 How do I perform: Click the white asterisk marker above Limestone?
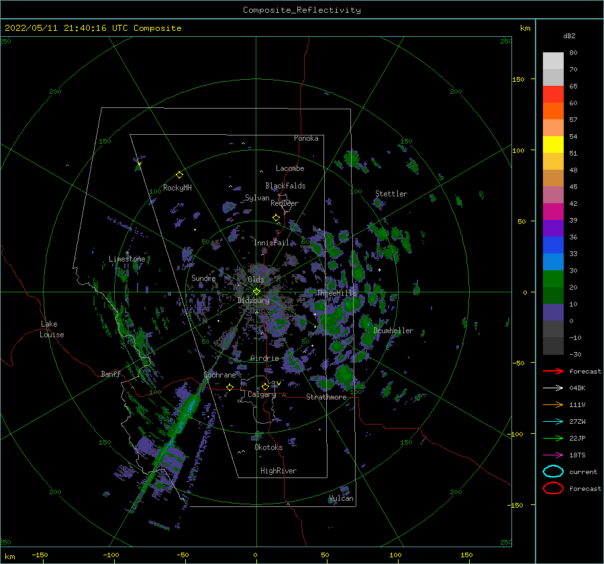coord(127,253)
